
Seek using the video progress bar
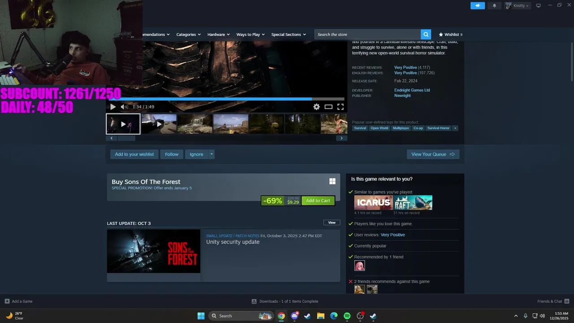click(226, 99)
